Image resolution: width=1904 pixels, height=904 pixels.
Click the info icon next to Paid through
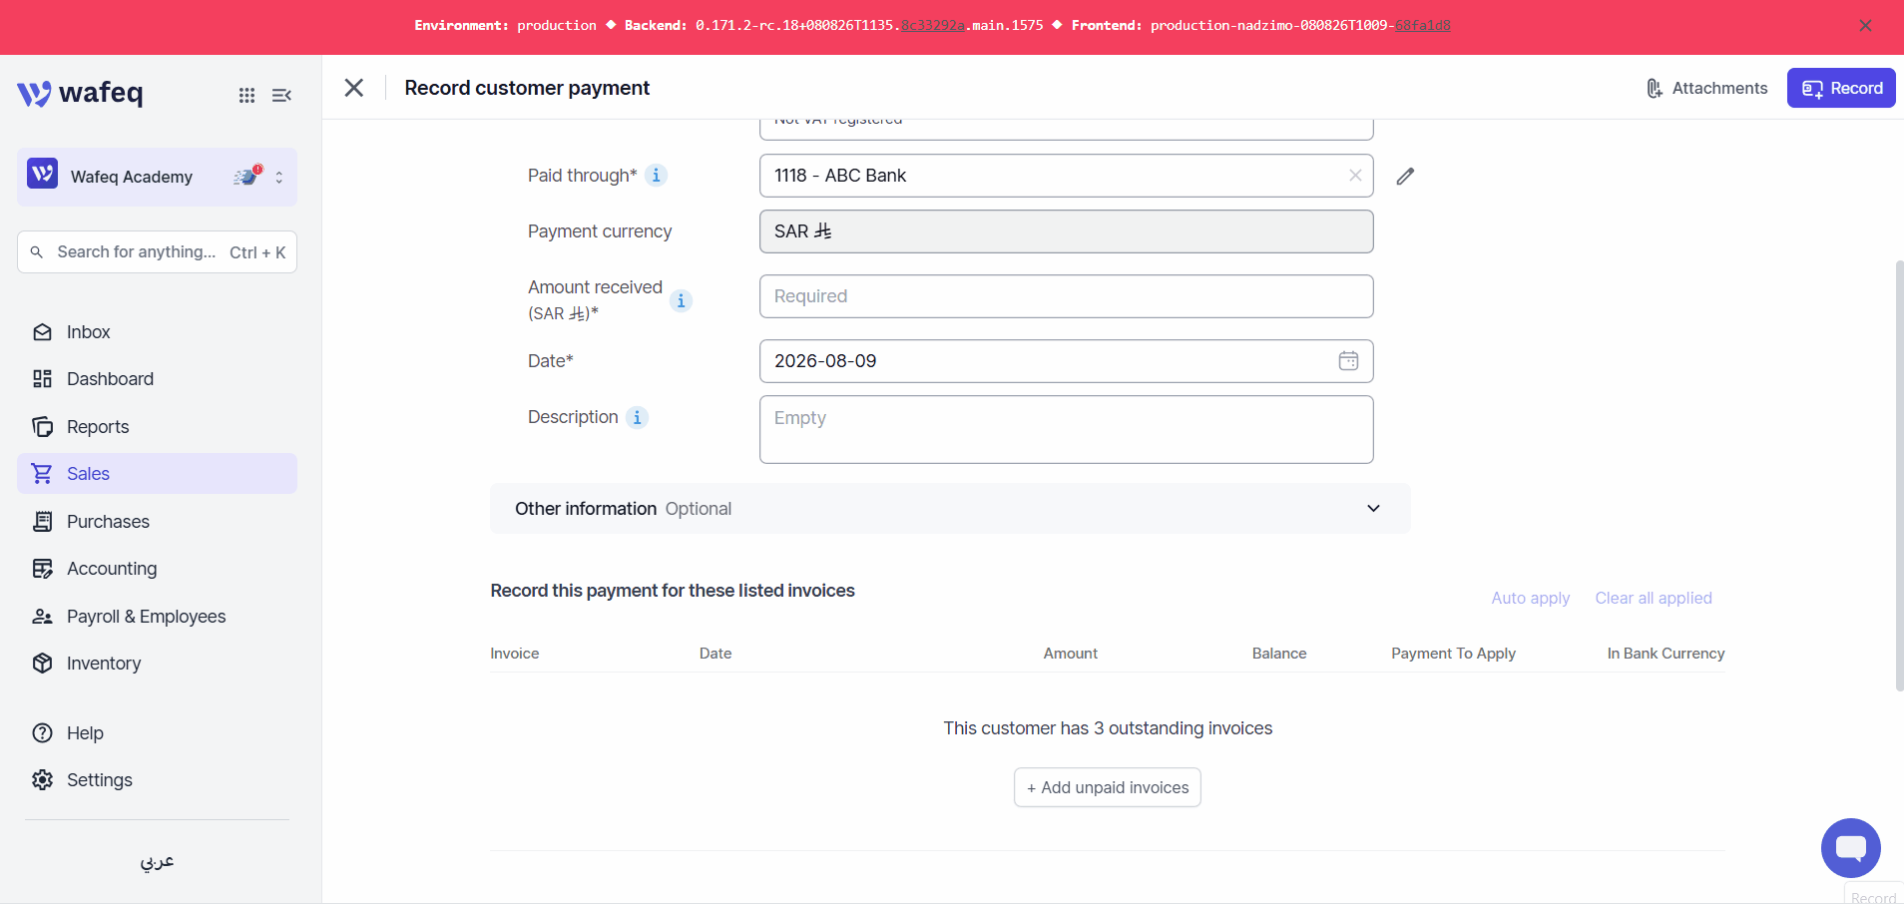coord(656,176)
